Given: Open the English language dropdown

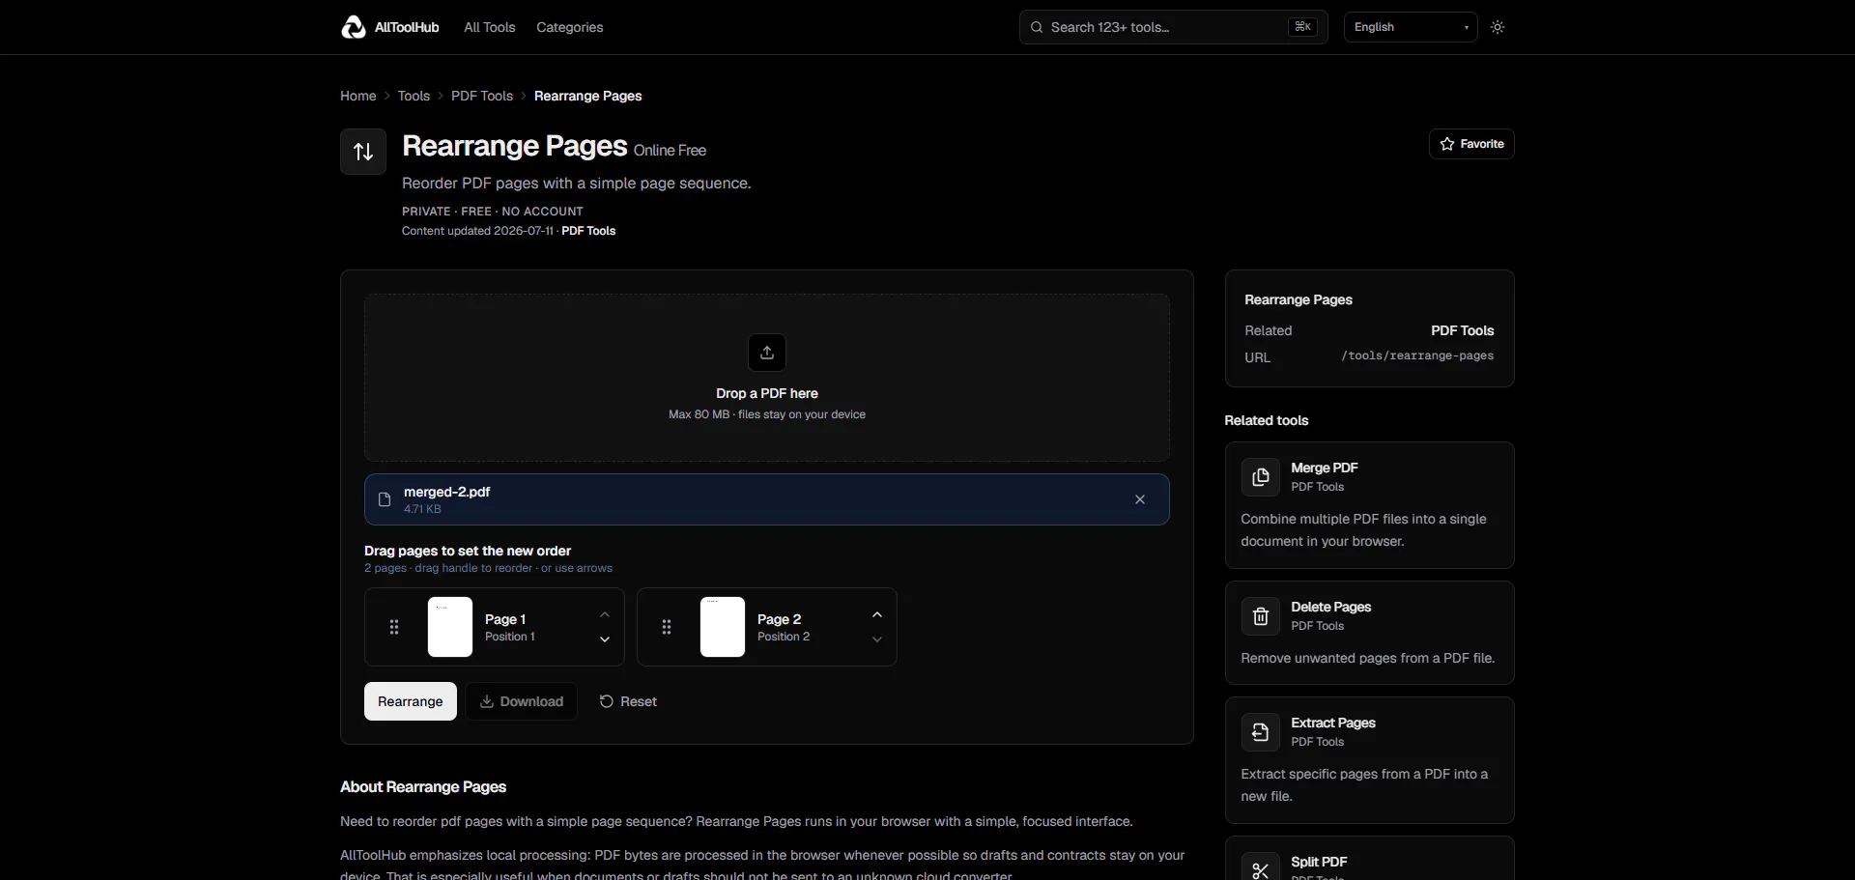Looking at the screenshot, I should [x=1411, y=27].
